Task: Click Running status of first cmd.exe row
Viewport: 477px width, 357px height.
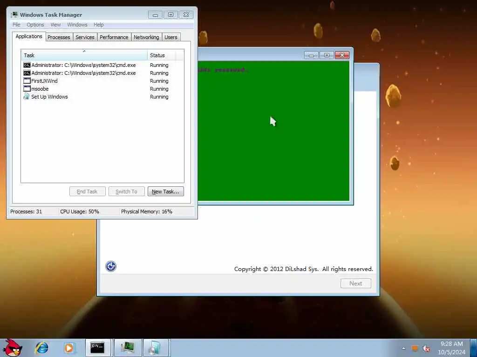Action: [159, 65]
